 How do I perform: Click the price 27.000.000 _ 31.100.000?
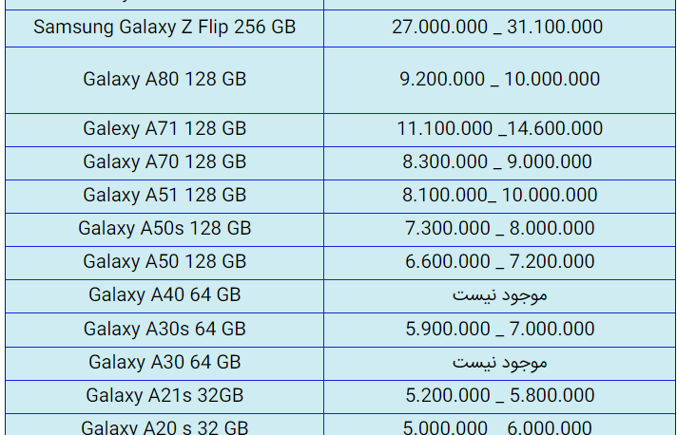[x=497, y=27]
